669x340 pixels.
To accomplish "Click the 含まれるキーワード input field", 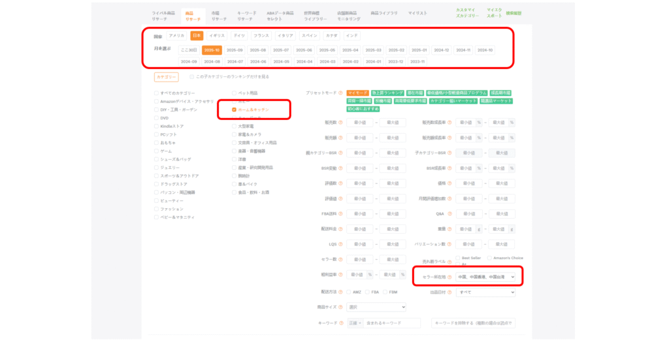I will 392,323.
